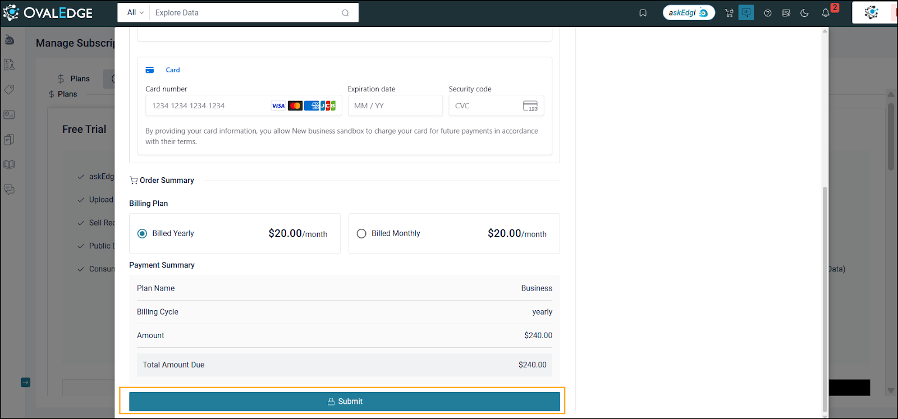Viewport: 898px width, 419px height.
Task: Open the shopping cart icon
Action: (x=729, y=13)
